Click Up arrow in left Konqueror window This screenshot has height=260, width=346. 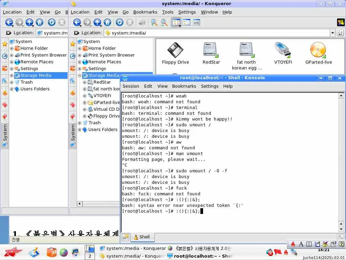click(x=29, y=22)
